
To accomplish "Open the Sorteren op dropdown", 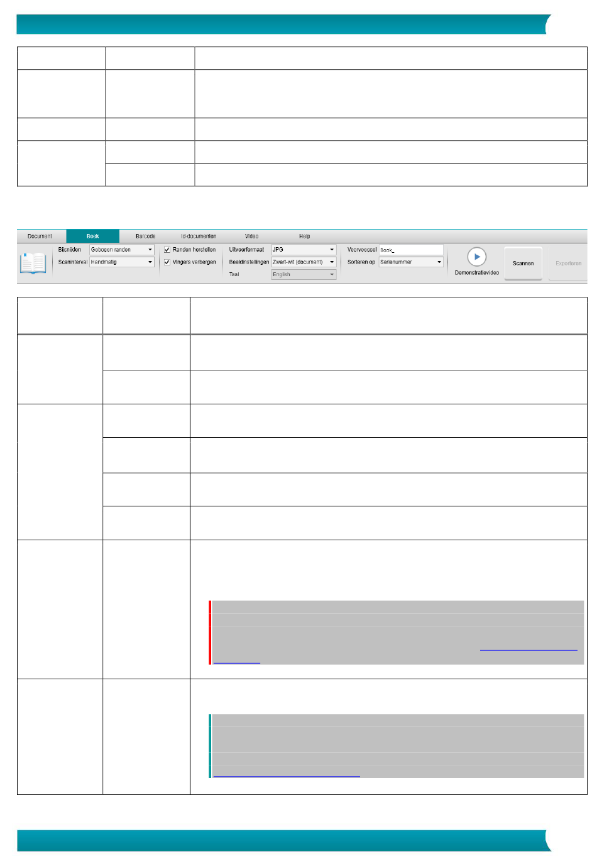I will pos(411,262).
